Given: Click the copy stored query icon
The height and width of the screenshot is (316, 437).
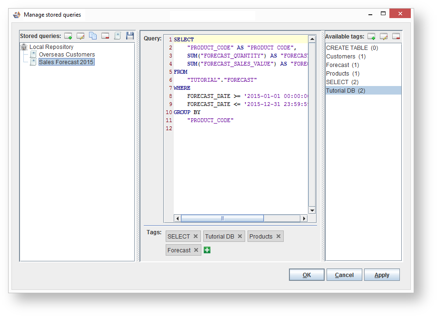Looking at the screenshot, I should tap(93, 36).
